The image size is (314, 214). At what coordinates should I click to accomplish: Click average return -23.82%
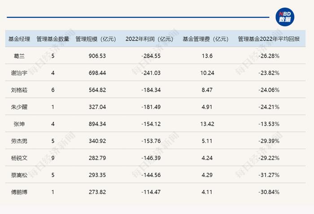pos(269,73)
